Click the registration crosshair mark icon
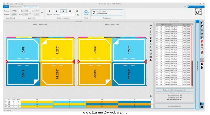The width and height of the screenshot is (210, 115). [202, 30]
